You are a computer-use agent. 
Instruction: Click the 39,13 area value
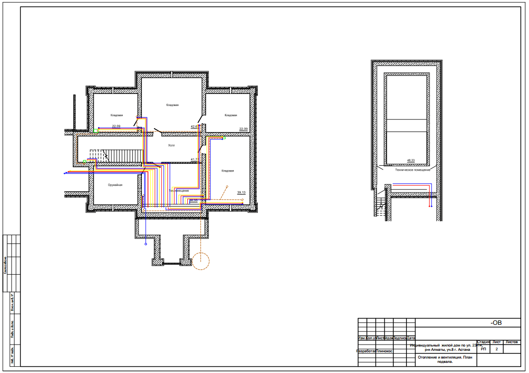point(241,192)
